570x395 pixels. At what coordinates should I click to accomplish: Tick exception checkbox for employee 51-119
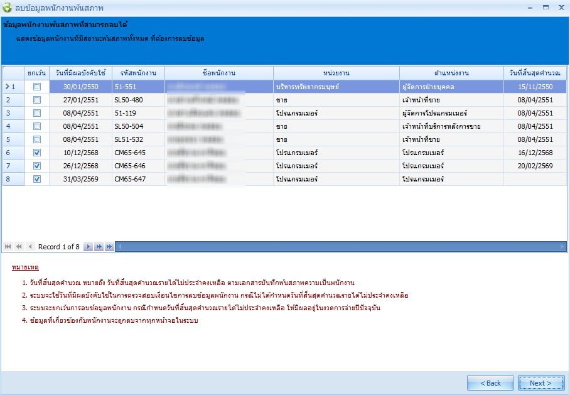36,113
